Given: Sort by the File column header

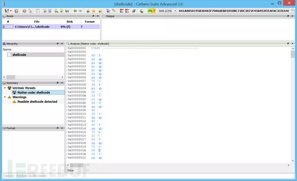Looking at the screenshot, I should click(x=37, y=22).
